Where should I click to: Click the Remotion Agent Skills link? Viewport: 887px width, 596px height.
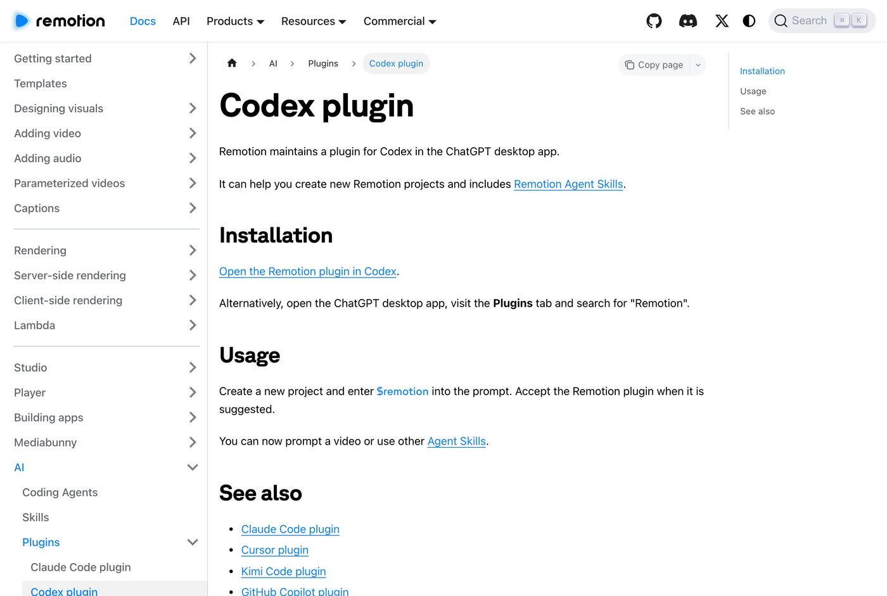(x=568, y=184)
